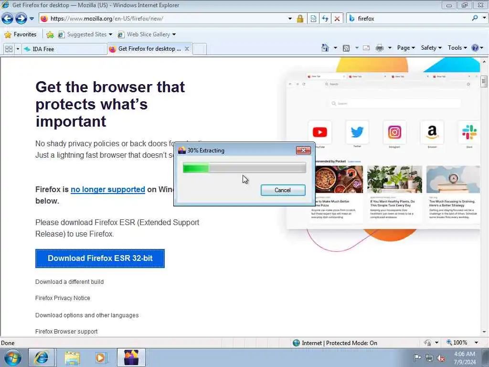Switch to the IDA Free tab
Image resolution: width=489 pixels, height=367 pixels.
pos(64,49)
